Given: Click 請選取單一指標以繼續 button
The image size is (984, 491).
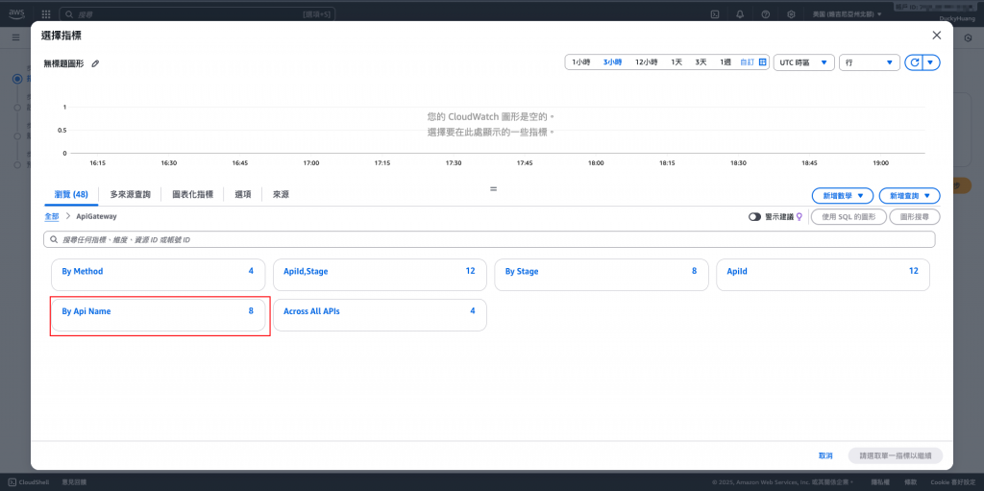Looking at the screenshot, I should point(895,455).
